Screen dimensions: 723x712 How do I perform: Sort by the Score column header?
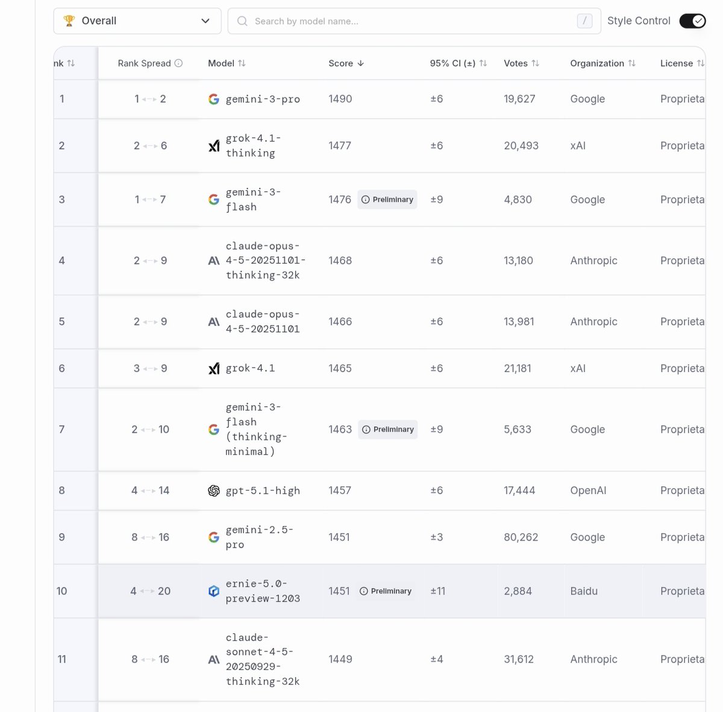pyautogui.click(x=346, y=63)
